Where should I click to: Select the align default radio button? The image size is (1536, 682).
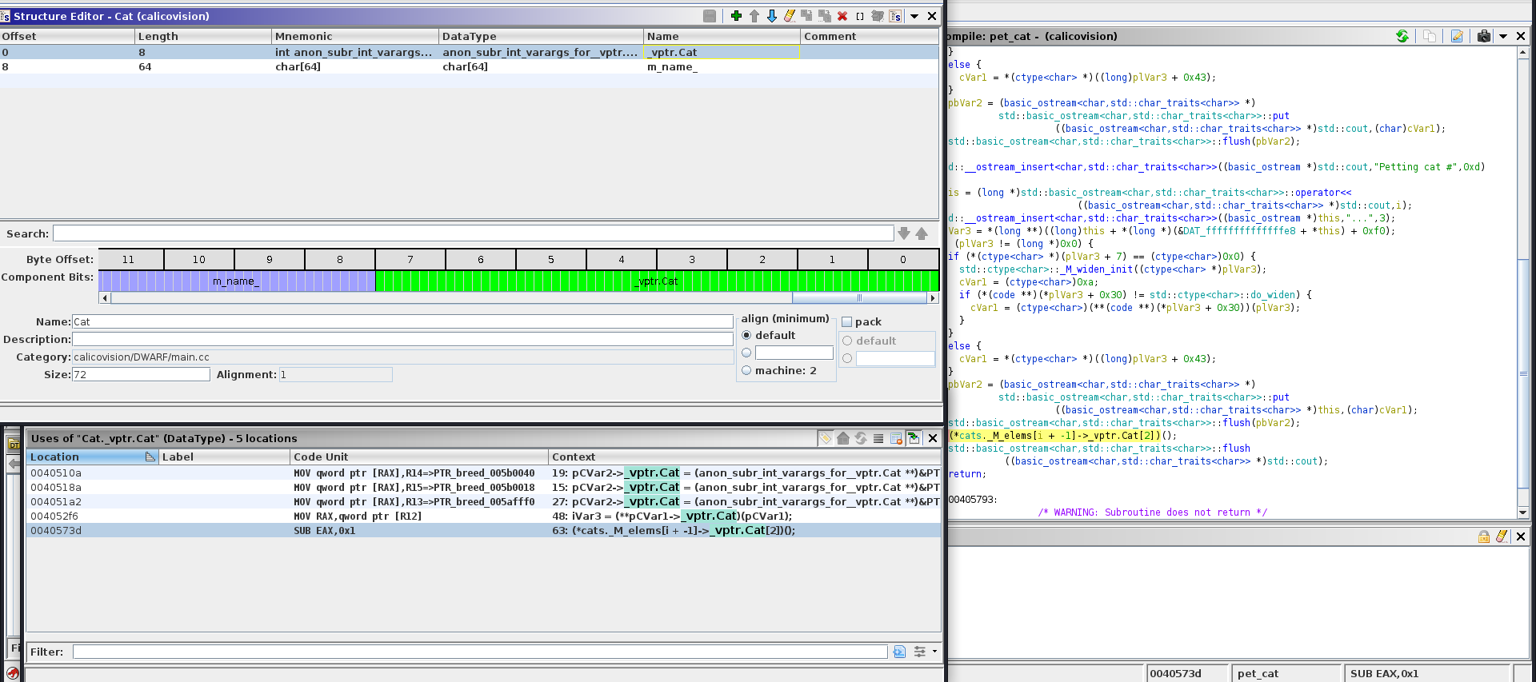746,335
